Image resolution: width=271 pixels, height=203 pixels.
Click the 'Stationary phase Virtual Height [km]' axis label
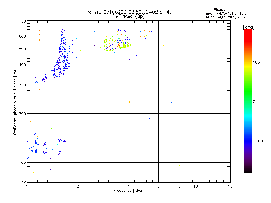click(15, 101)
